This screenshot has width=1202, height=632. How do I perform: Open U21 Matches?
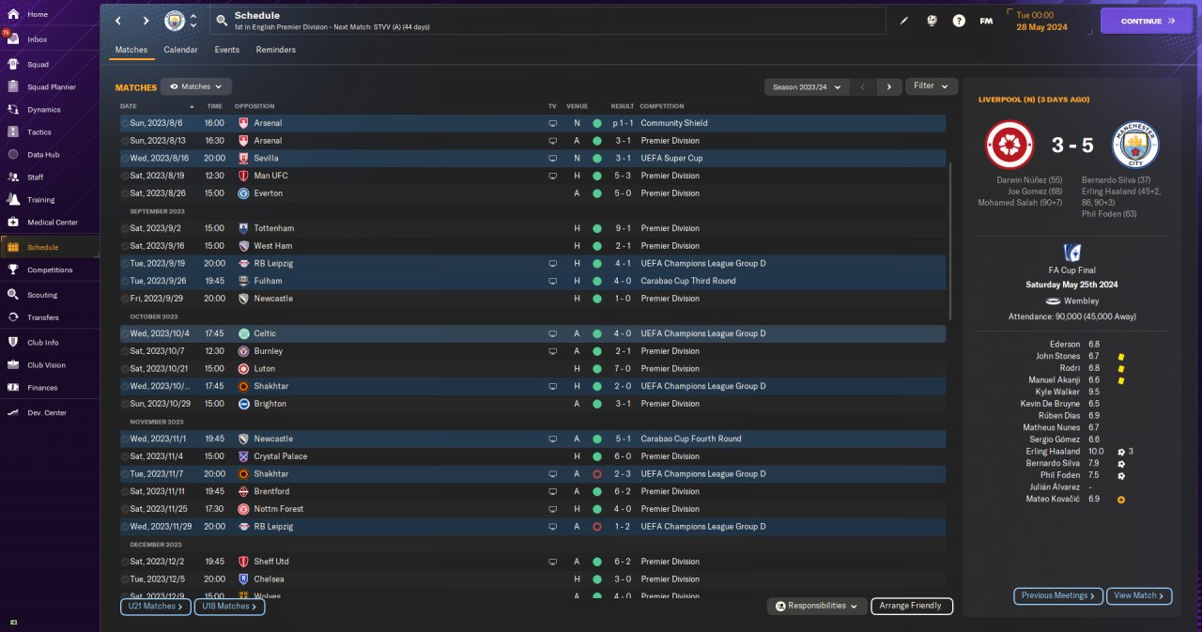pos(155,607)
